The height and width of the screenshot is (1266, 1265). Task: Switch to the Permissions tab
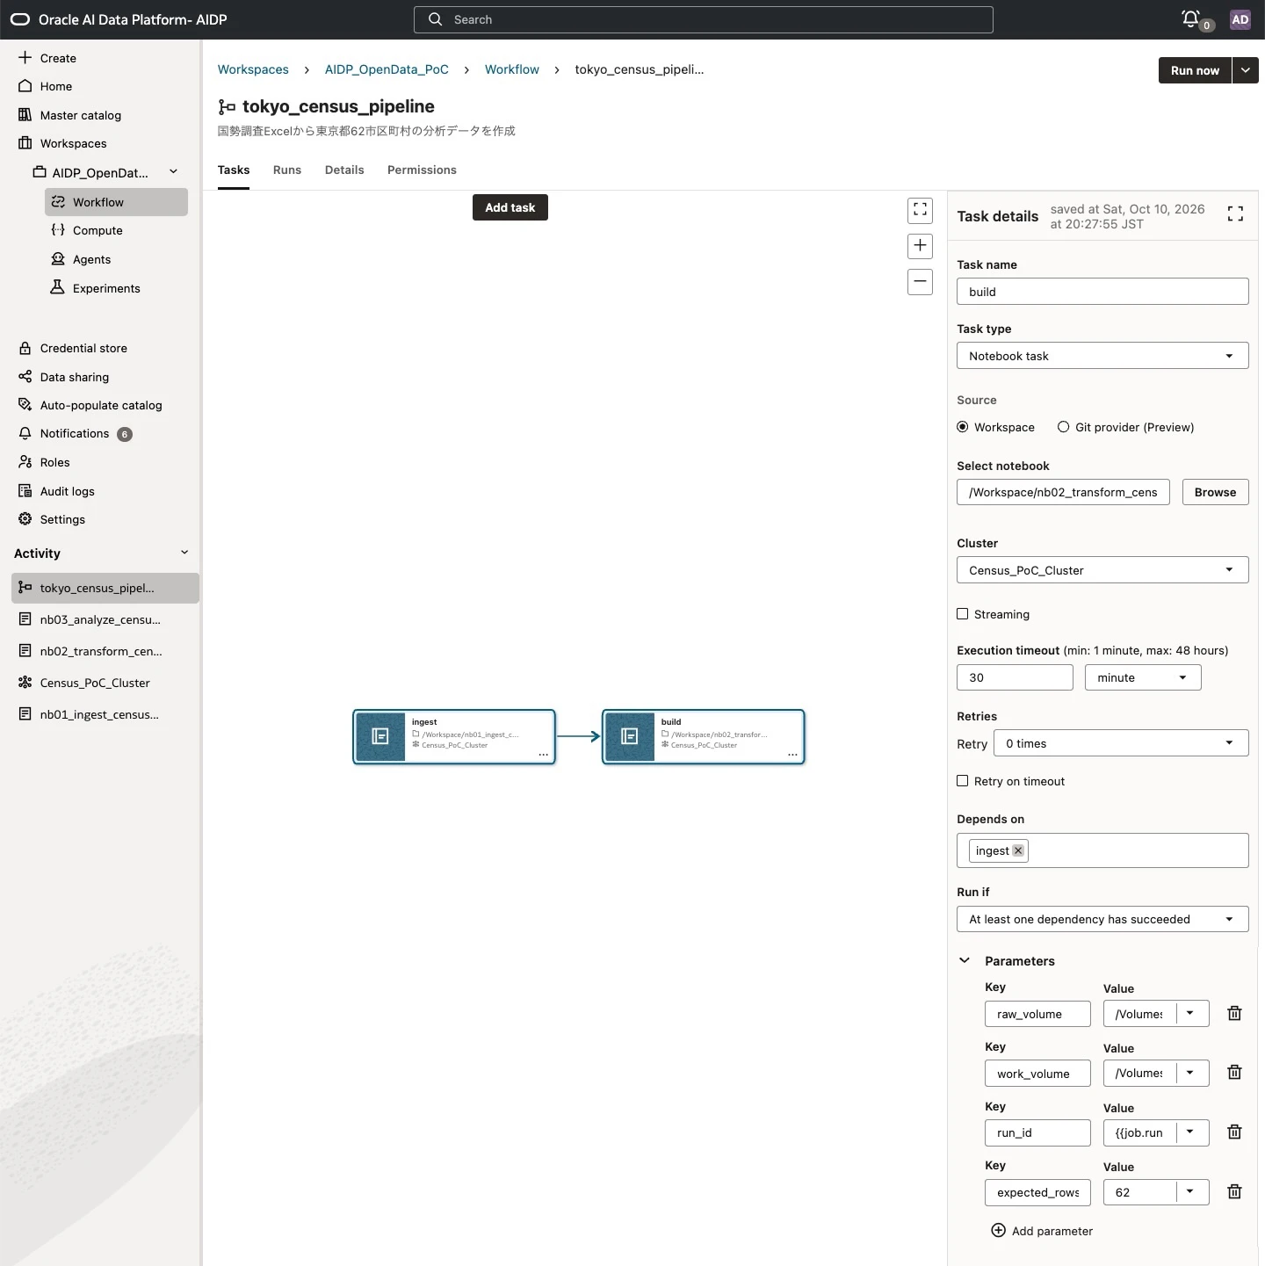(422, 170)
